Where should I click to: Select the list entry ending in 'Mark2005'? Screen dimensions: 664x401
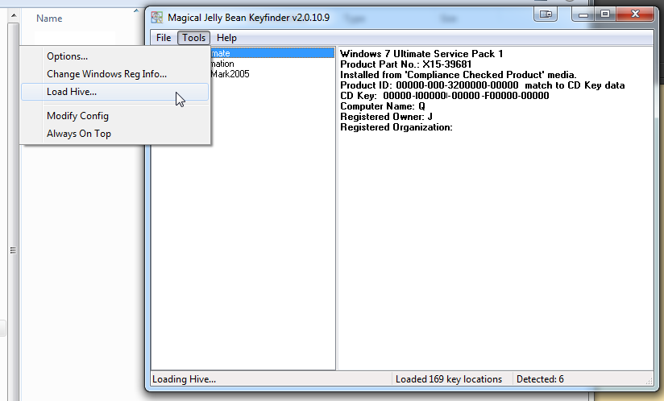point(230,74)
